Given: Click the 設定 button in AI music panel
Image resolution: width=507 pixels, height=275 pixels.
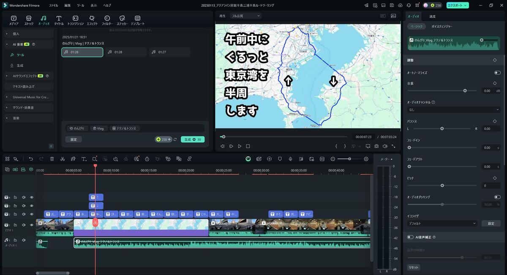Looking at the screenshot, I should (74, 139).
